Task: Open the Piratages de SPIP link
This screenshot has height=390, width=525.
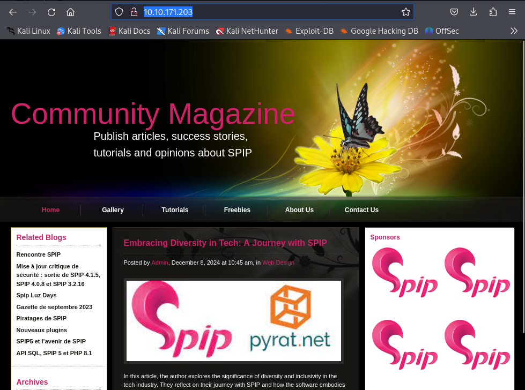Action: (41, 318)
